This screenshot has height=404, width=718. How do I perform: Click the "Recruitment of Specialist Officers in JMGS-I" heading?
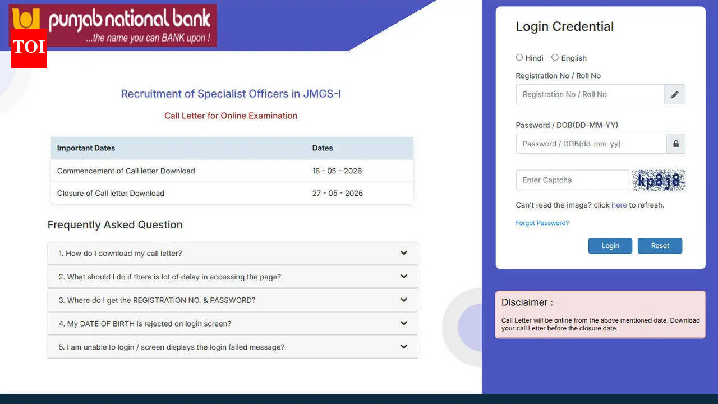click(231, 94)
